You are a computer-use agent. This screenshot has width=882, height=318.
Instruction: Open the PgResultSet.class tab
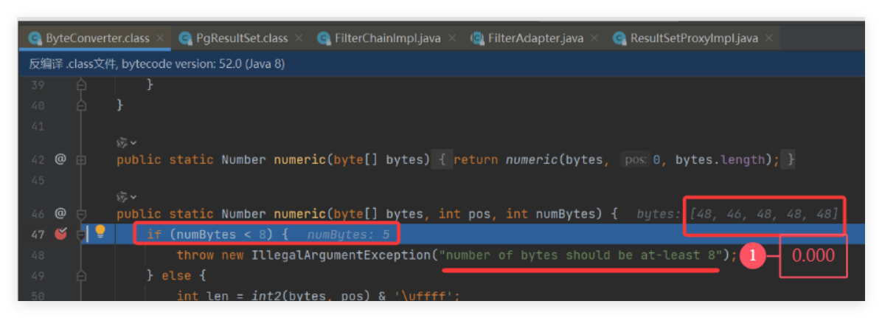point(242,38)
